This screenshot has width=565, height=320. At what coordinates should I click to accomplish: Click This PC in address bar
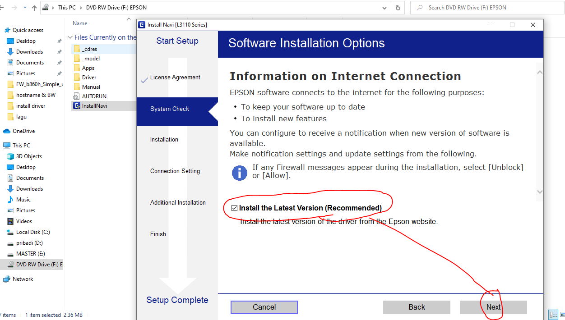pyautogui.click(x=67, y=8)
